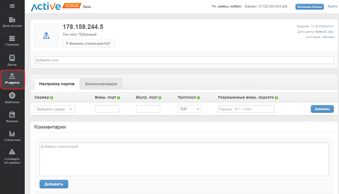Screen dimensions: 339x194
Task: Open the TCP protocol dropdown
Action: click(190, 109)
